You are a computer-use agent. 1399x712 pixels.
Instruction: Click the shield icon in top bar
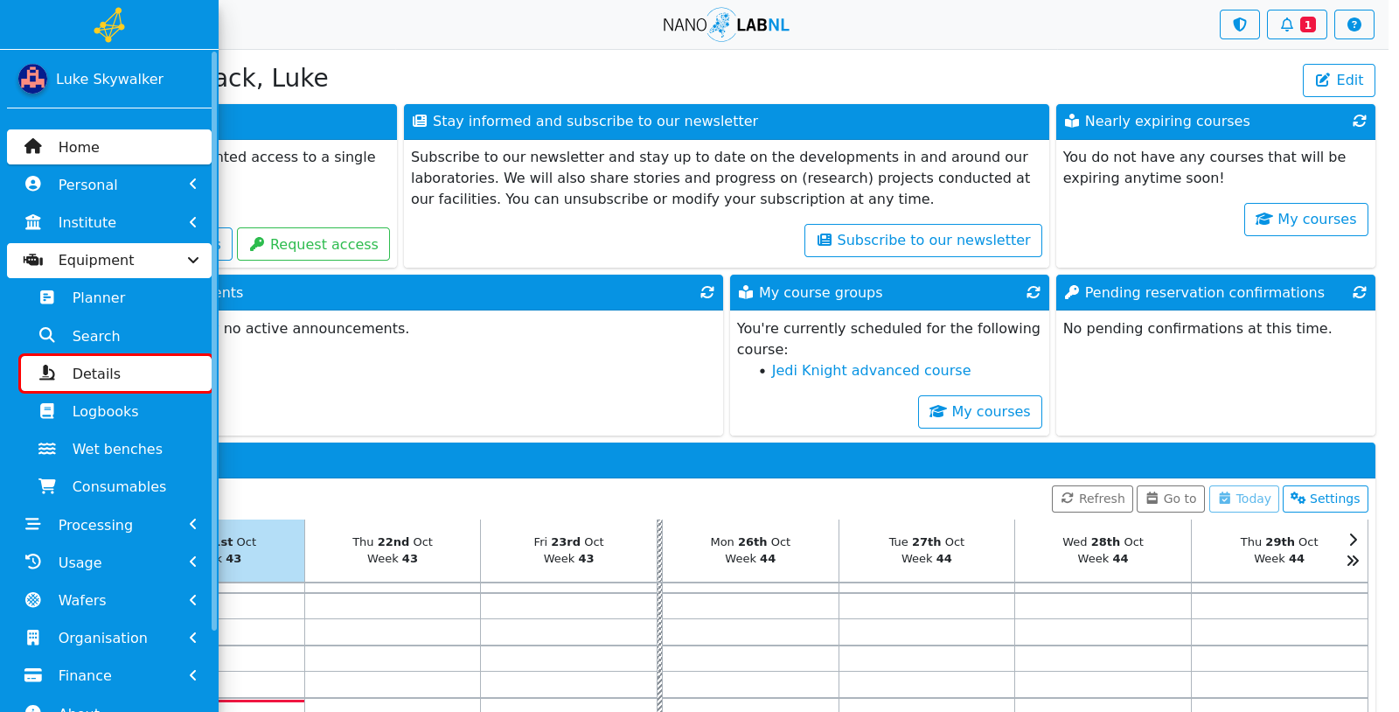coord(1239,24)
